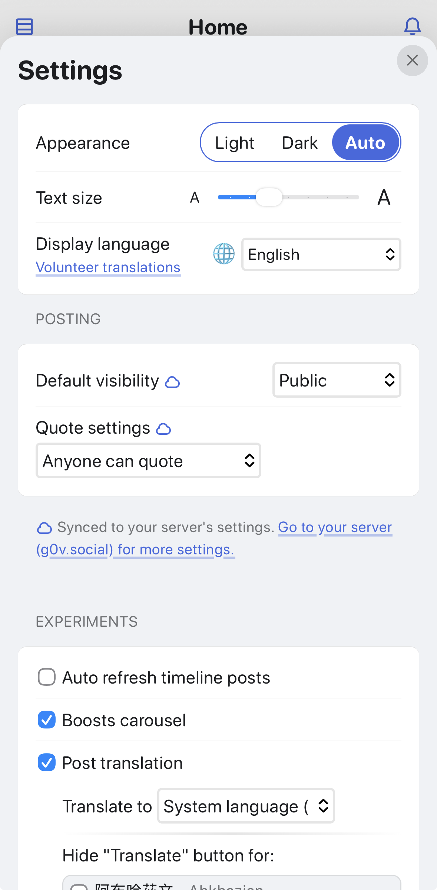Tap the large A text size icon

[x=384, y=198]
